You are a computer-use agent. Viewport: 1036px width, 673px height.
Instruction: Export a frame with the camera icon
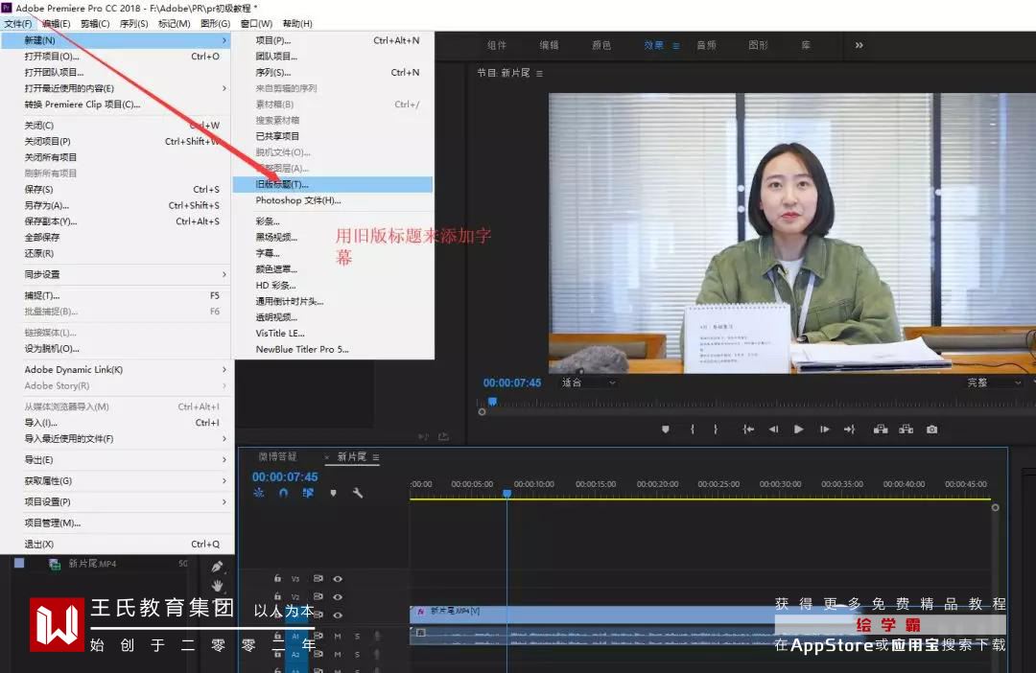pos(931,429)
